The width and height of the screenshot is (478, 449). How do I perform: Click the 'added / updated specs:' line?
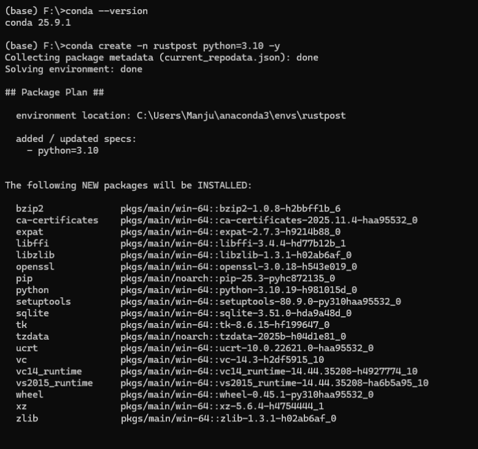(76, 139)
